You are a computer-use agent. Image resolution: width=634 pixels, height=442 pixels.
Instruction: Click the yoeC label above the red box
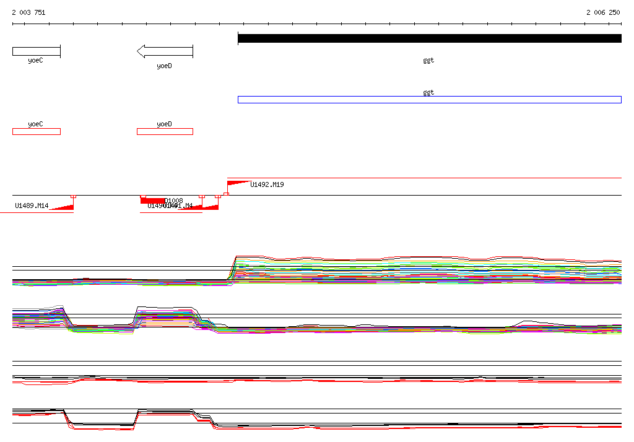[35, 124]
